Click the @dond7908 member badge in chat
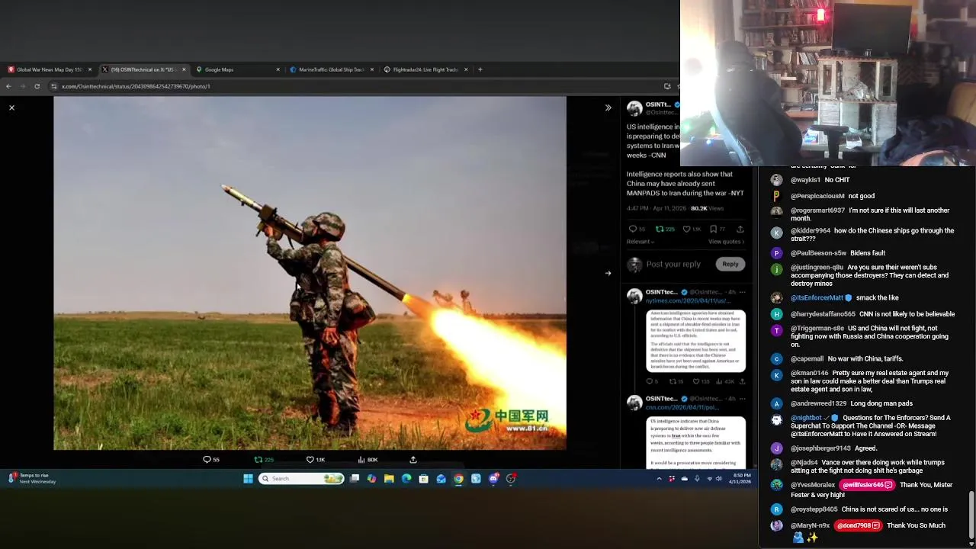Viewport: 976px width, 549px height. pos(859,525)
